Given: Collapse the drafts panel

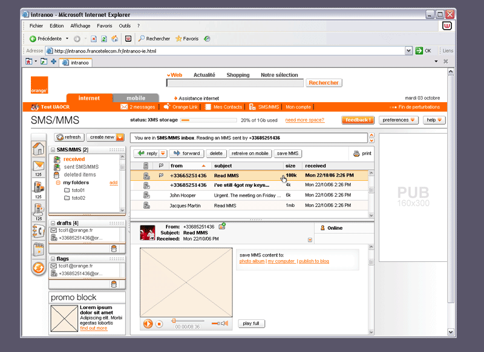Looking at the screenshot, I should (x=53, y=223).
